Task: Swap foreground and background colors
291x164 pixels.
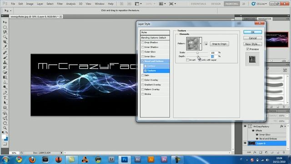Action: [7, 133]
